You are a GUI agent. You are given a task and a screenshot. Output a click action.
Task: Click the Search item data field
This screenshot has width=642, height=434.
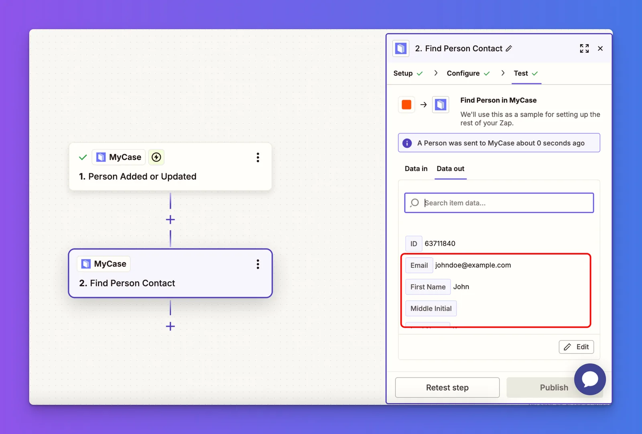point(499,203)
